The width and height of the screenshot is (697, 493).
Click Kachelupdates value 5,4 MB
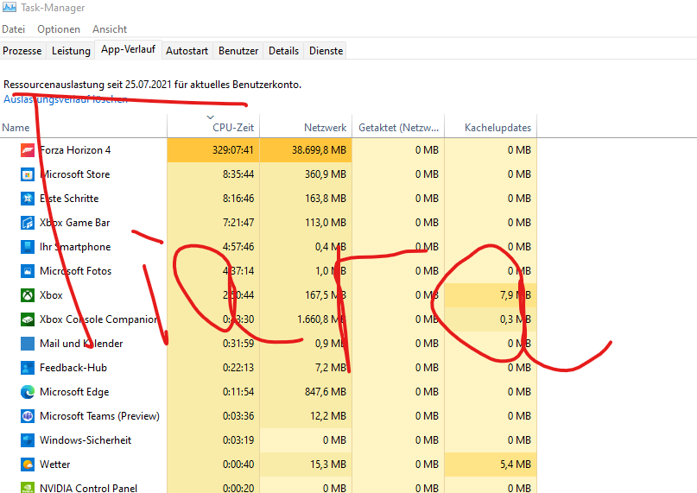click(x=516, y=465)
